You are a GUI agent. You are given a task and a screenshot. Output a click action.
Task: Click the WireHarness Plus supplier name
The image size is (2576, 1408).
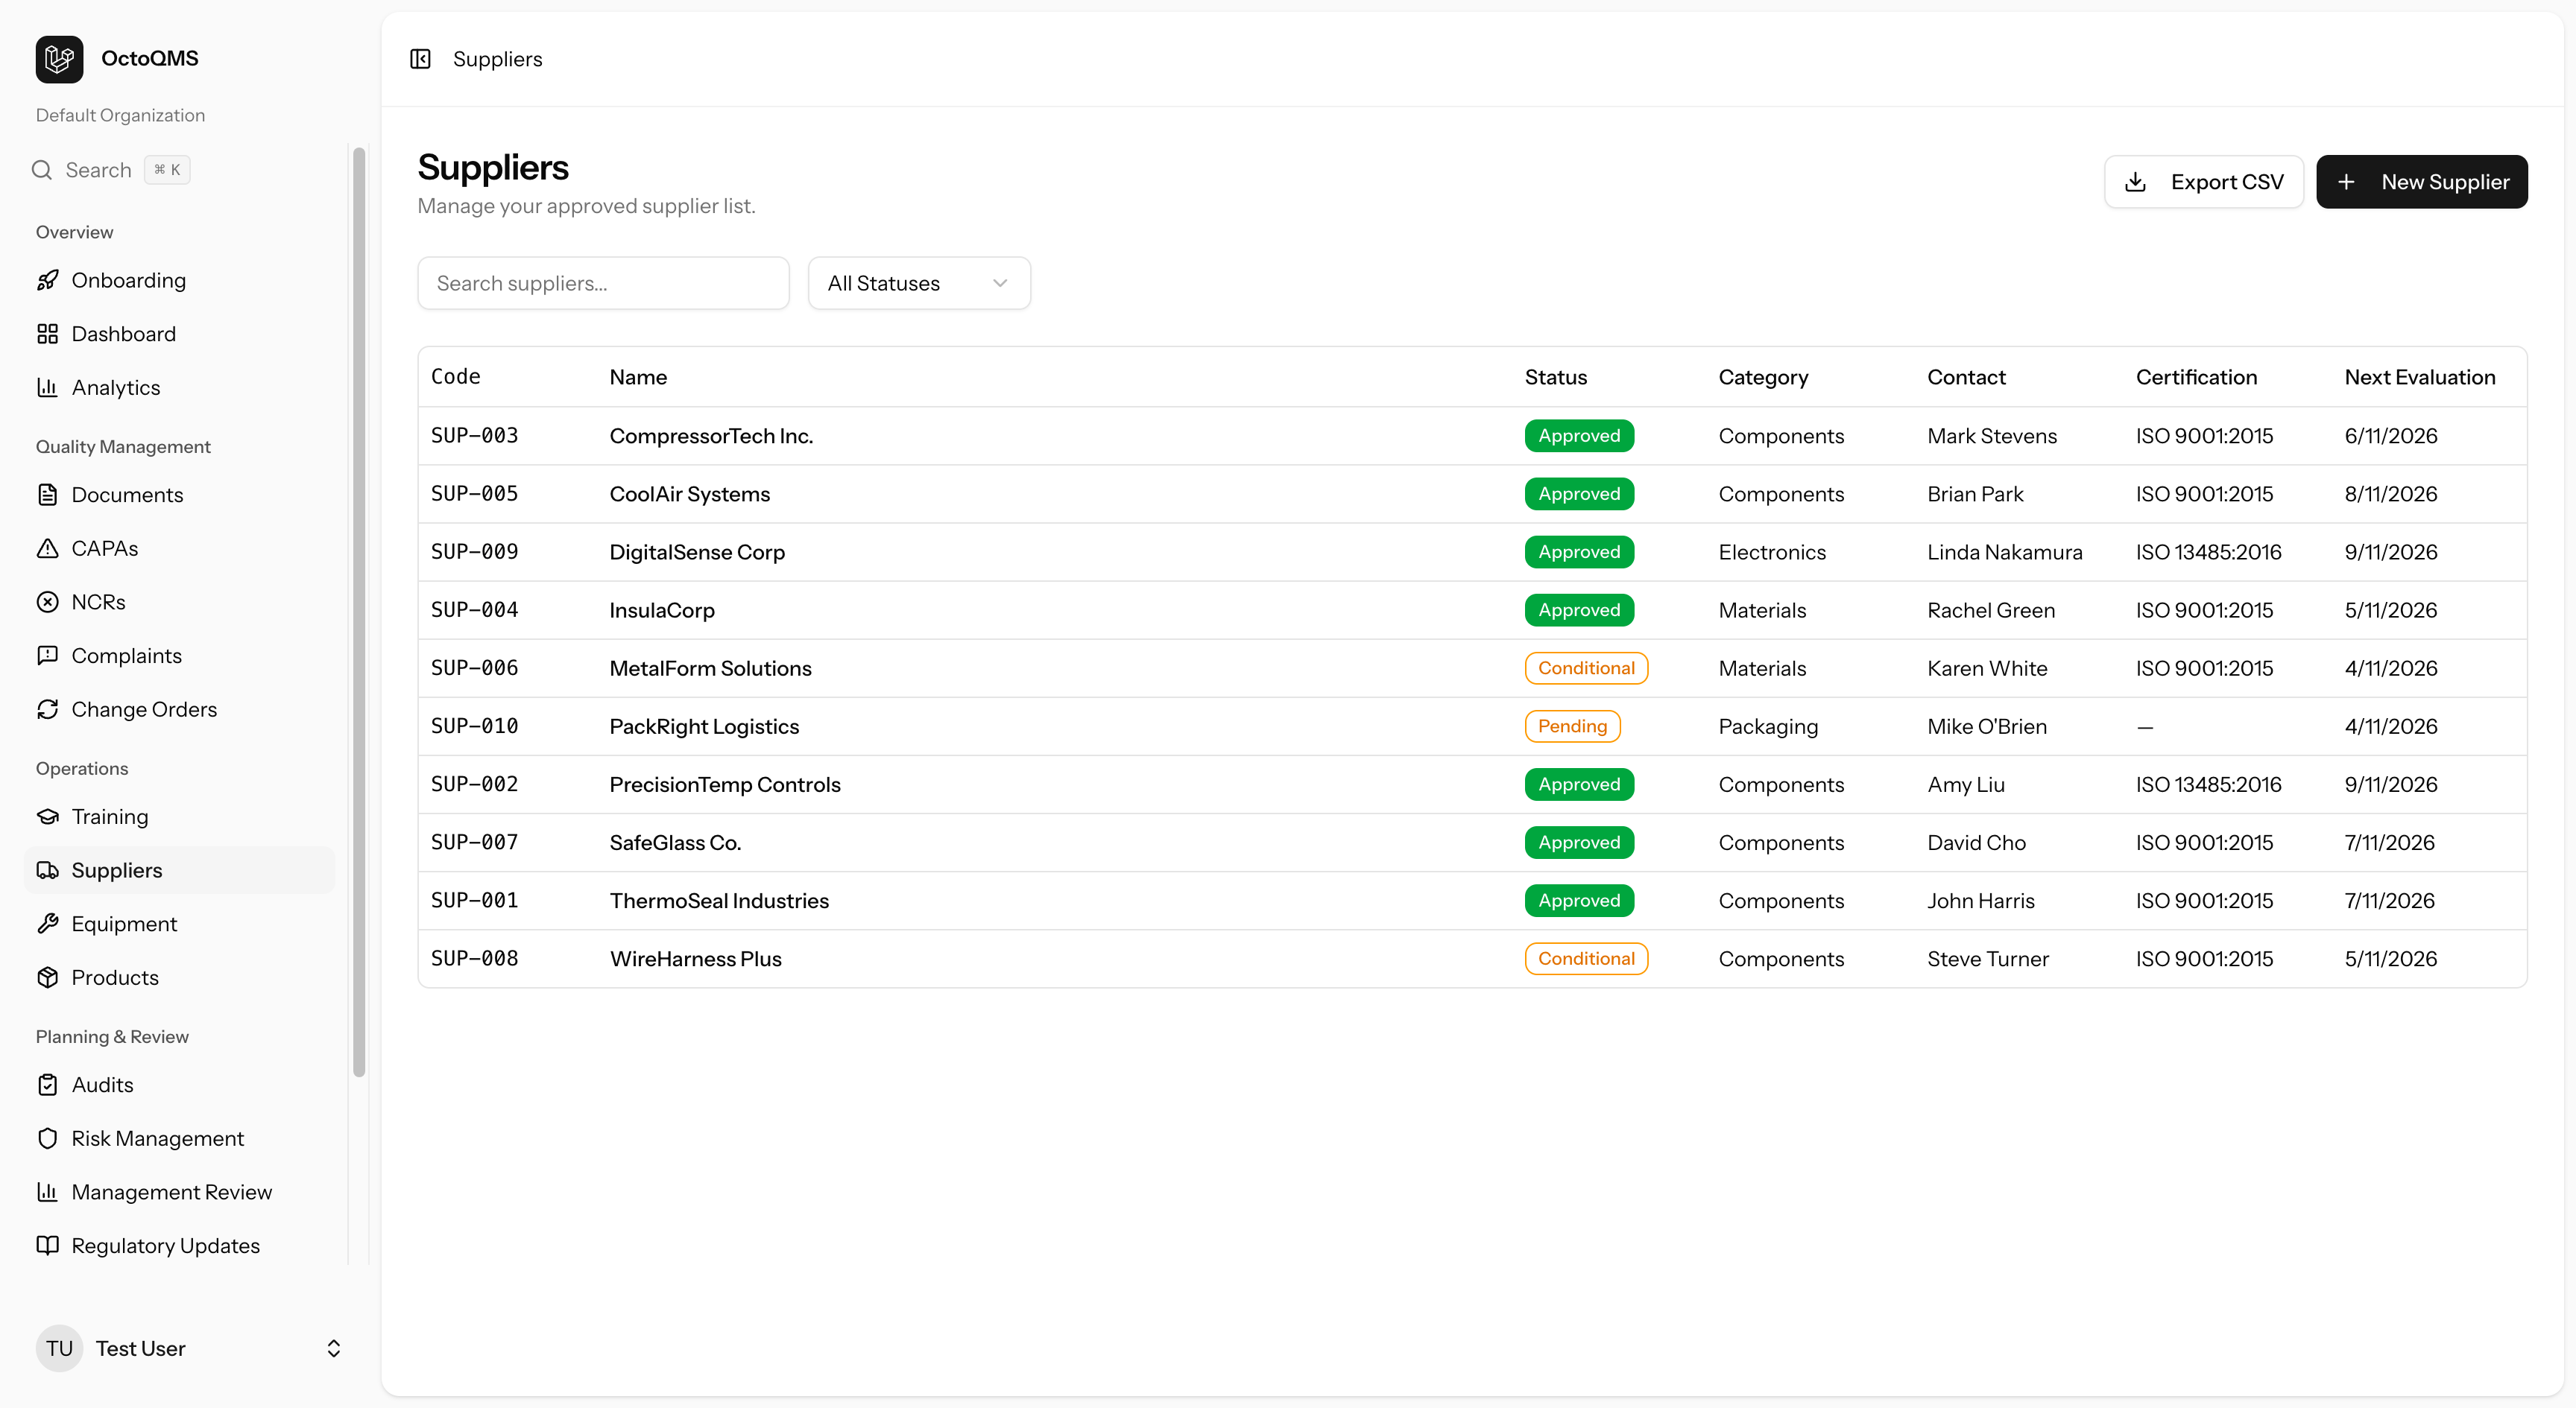pyautogui.click(x=695, y=960)
